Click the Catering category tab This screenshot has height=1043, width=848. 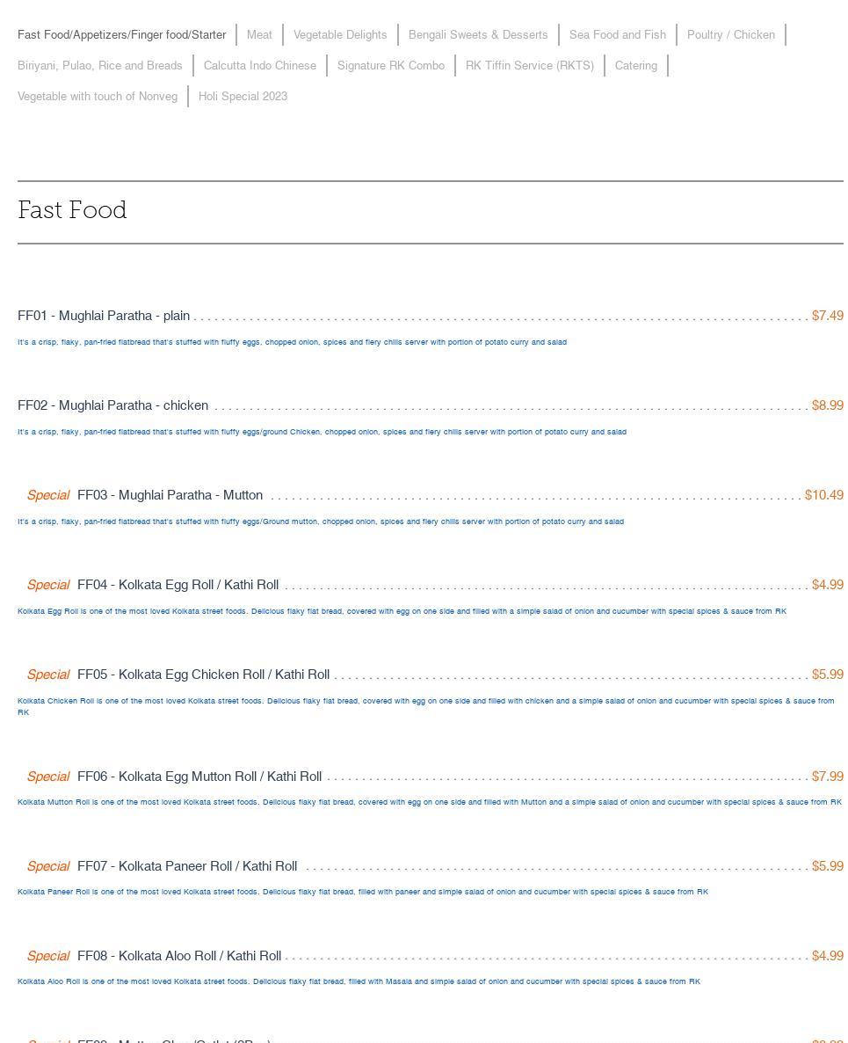[x=636, y=66]
